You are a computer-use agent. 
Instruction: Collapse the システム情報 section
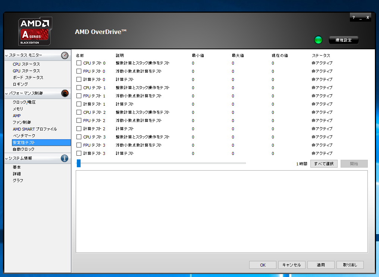[x=6, y=158]
